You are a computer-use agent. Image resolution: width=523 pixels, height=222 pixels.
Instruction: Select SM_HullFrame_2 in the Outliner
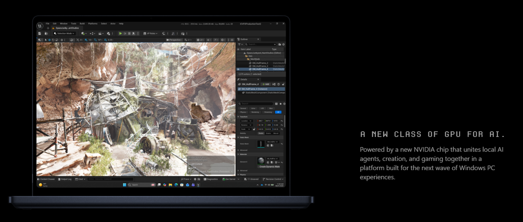(260, 63)
